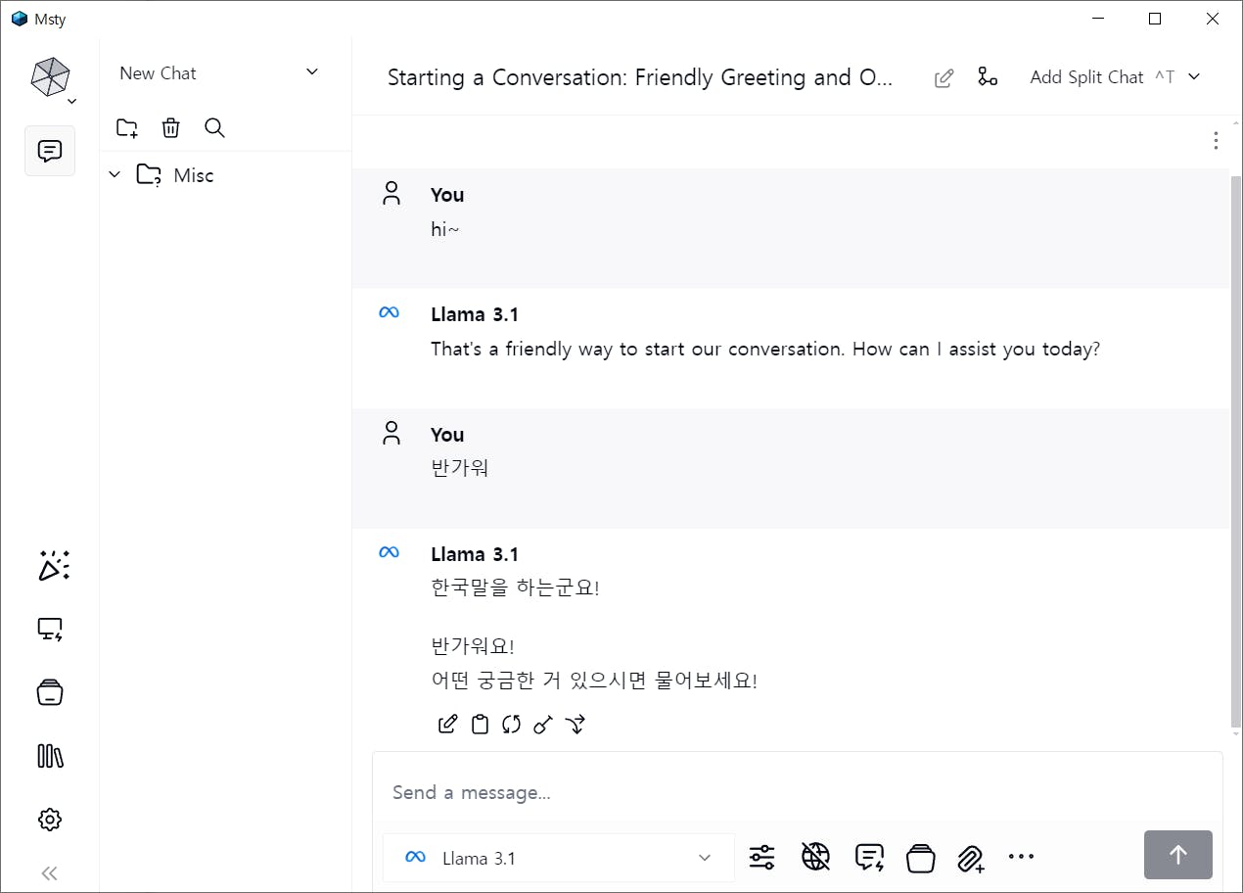Open the model options sliders icon
Screen dimensions: 1243x893
761,858
